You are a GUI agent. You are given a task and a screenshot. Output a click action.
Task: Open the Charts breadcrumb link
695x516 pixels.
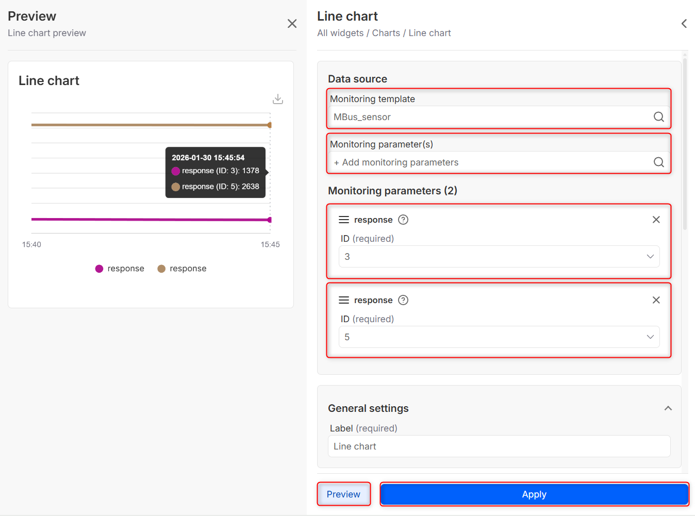coord(386,33)
